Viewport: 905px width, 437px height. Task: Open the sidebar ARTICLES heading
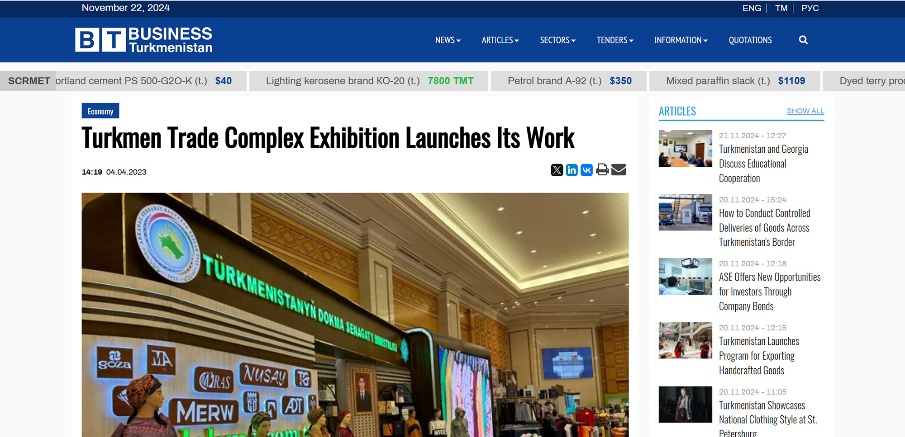[x=677, y=111]
